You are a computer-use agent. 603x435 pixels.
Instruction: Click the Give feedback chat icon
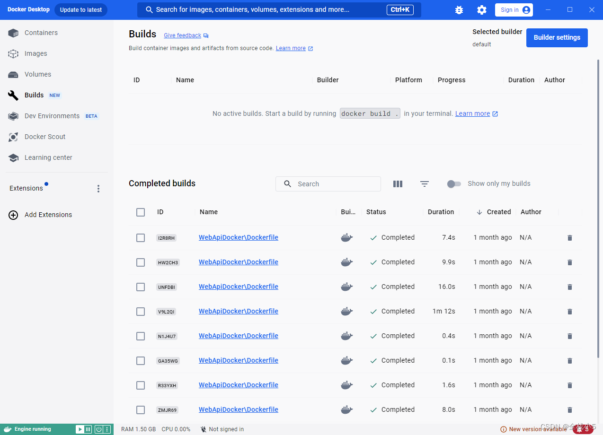pos(206,36)
